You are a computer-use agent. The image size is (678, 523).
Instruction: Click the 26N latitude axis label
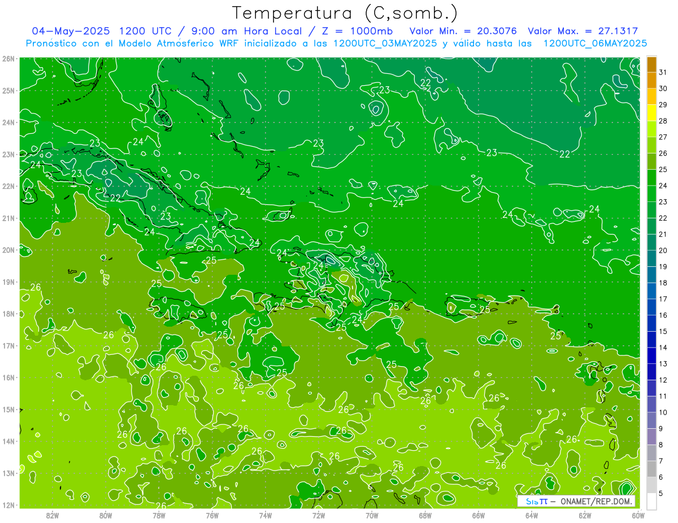pyautogui.click(x=8, y=59)
